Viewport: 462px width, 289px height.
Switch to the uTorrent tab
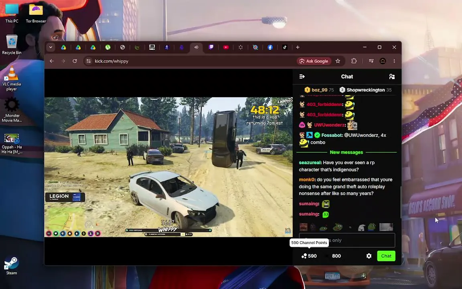(x=108, y=47)
